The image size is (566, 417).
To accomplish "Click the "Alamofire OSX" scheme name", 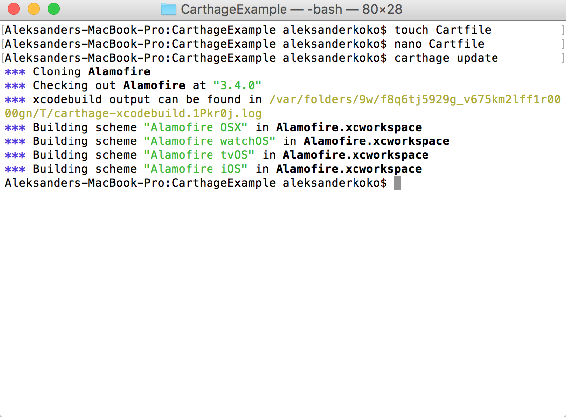I will 196,128.
